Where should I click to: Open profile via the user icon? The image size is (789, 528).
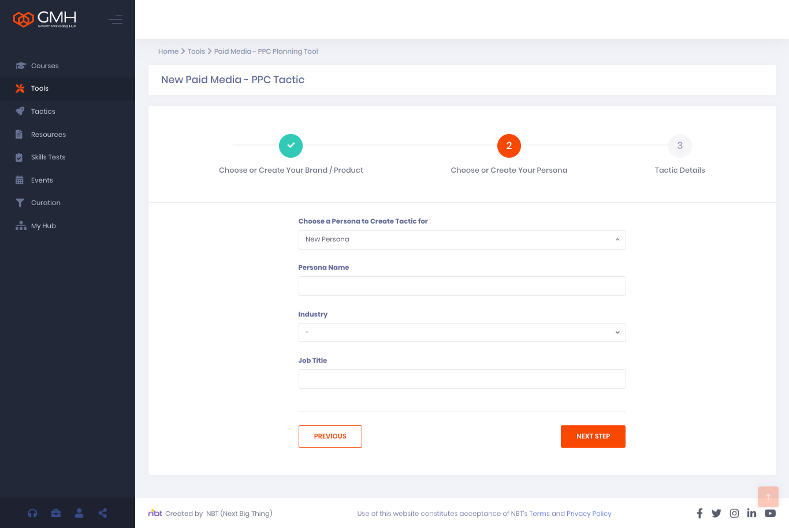[x=79, y=513]
